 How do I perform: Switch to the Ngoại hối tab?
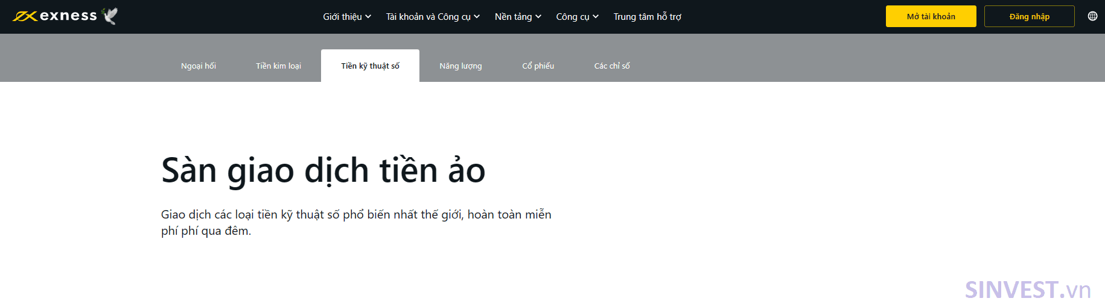[x=199, y=66]
